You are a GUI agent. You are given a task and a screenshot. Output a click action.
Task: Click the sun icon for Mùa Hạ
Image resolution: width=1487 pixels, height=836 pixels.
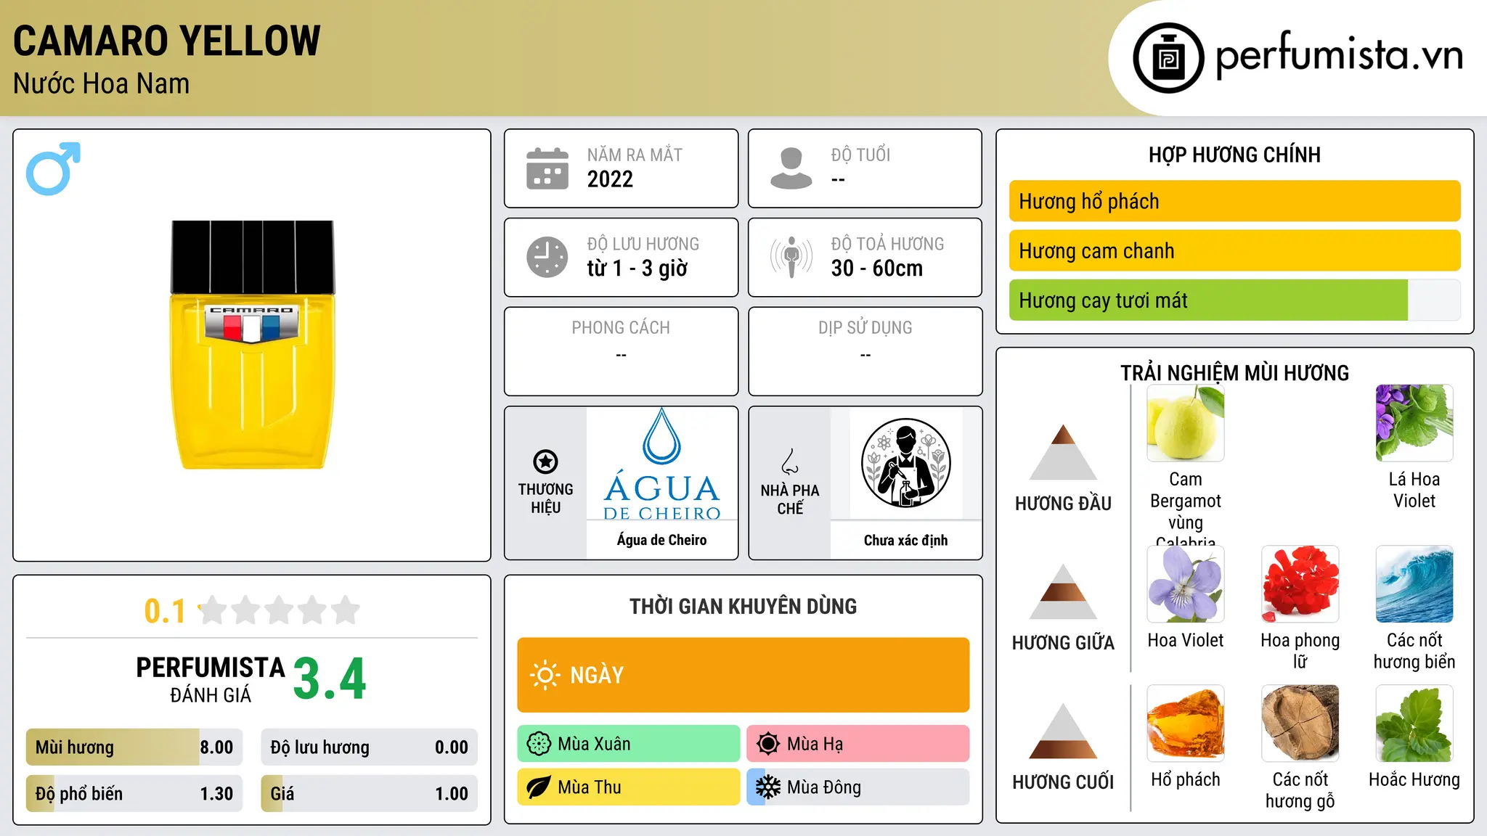[x=768, y=744]
